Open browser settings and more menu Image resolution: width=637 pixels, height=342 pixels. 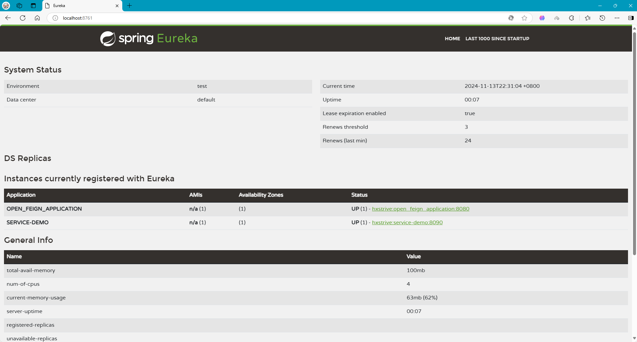(617, 18)
